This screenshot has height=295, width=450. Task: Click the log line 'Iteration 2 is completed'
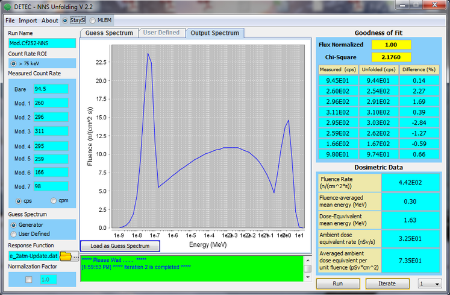136,267
